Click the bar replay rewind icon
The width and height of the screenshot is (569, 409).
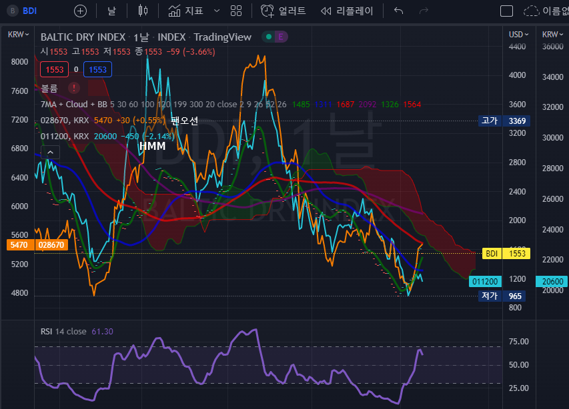326,11
